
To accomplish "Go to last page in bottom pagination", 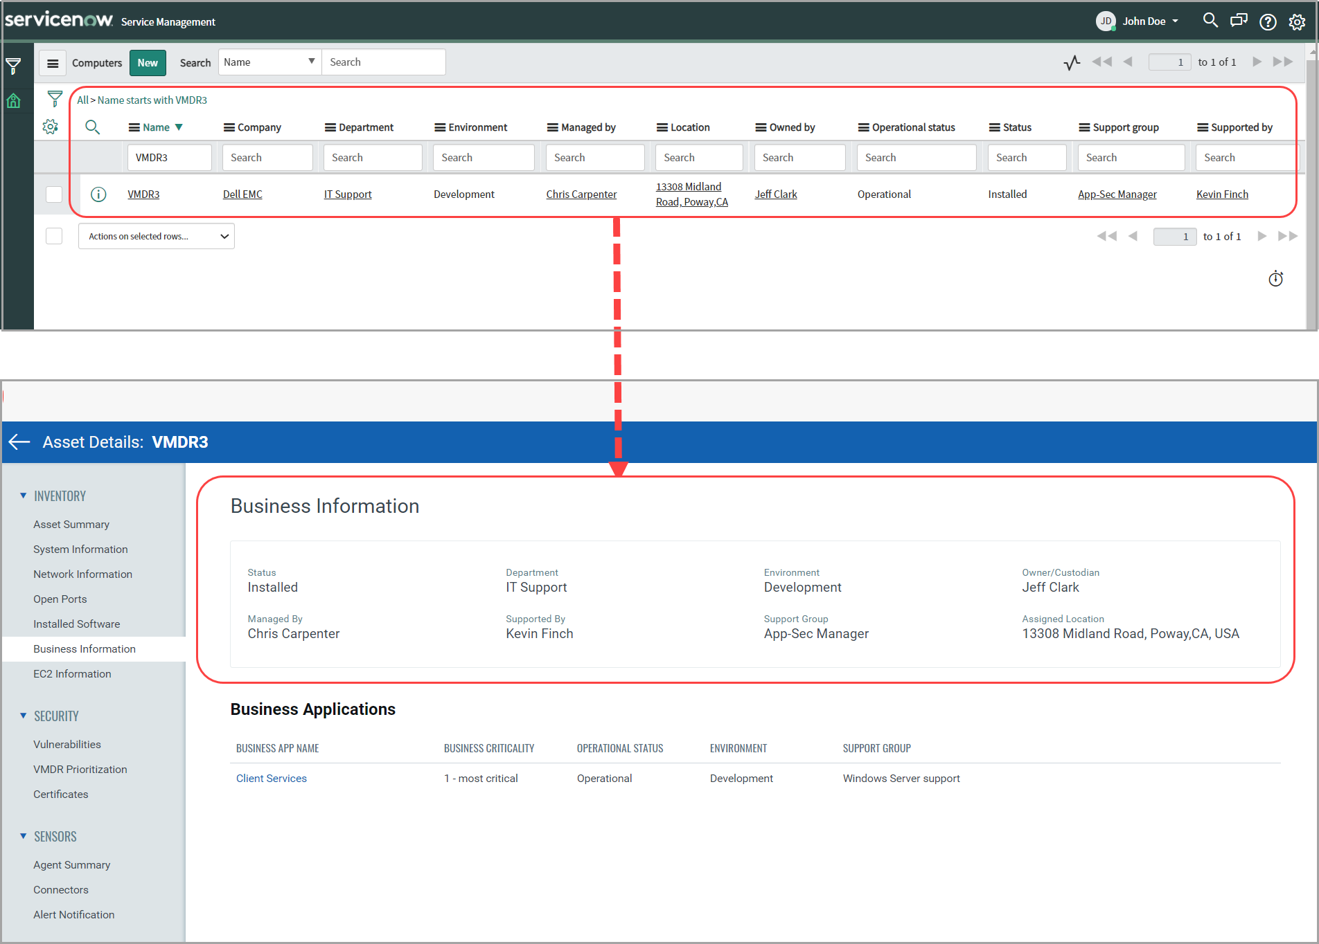I will [1288, 236].
